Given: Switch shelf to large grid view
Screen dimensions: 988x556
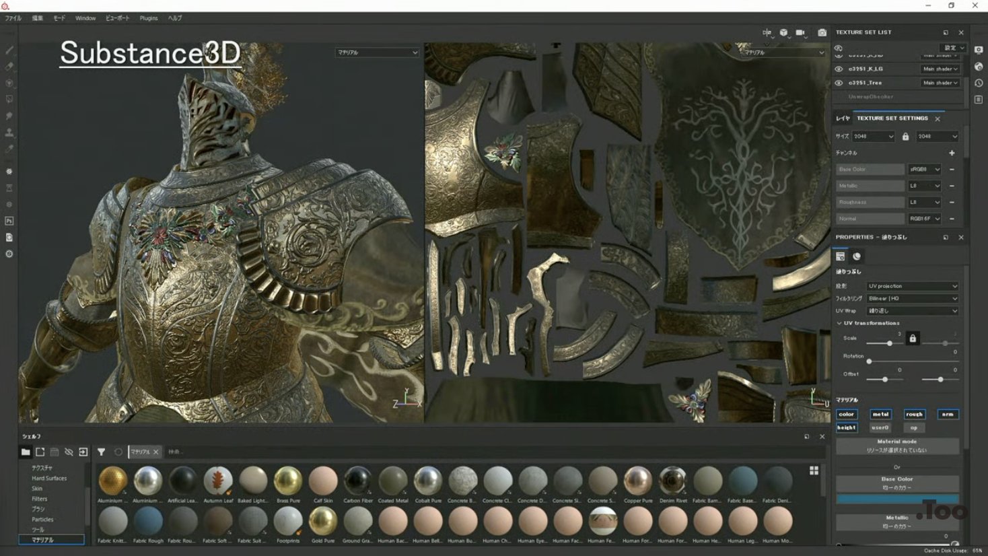Looking at the screenshot, I should point(814,471).
